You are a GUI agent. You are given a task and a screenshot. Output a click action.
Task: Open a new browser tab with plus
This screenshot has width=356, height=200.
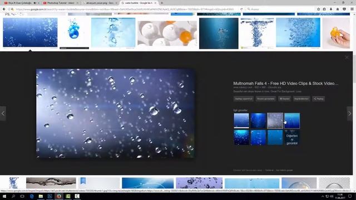pyautogui.click(x=162, y=3)
